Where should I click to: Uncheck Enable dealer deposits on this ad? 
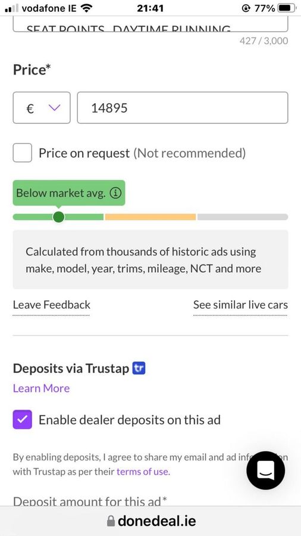(x=23, y=419)
